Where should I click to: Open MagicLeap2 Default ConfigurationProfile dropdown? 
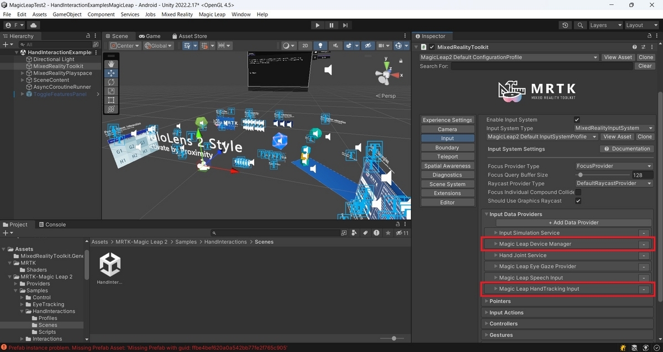(509, 57)
